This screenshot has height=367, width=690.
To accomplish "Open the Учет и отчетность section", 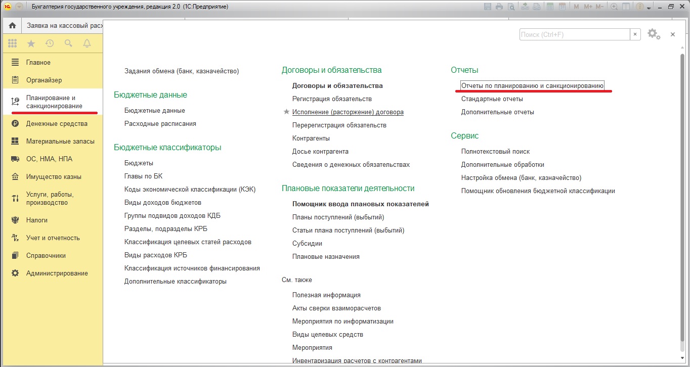I will (x=52, y=238).
